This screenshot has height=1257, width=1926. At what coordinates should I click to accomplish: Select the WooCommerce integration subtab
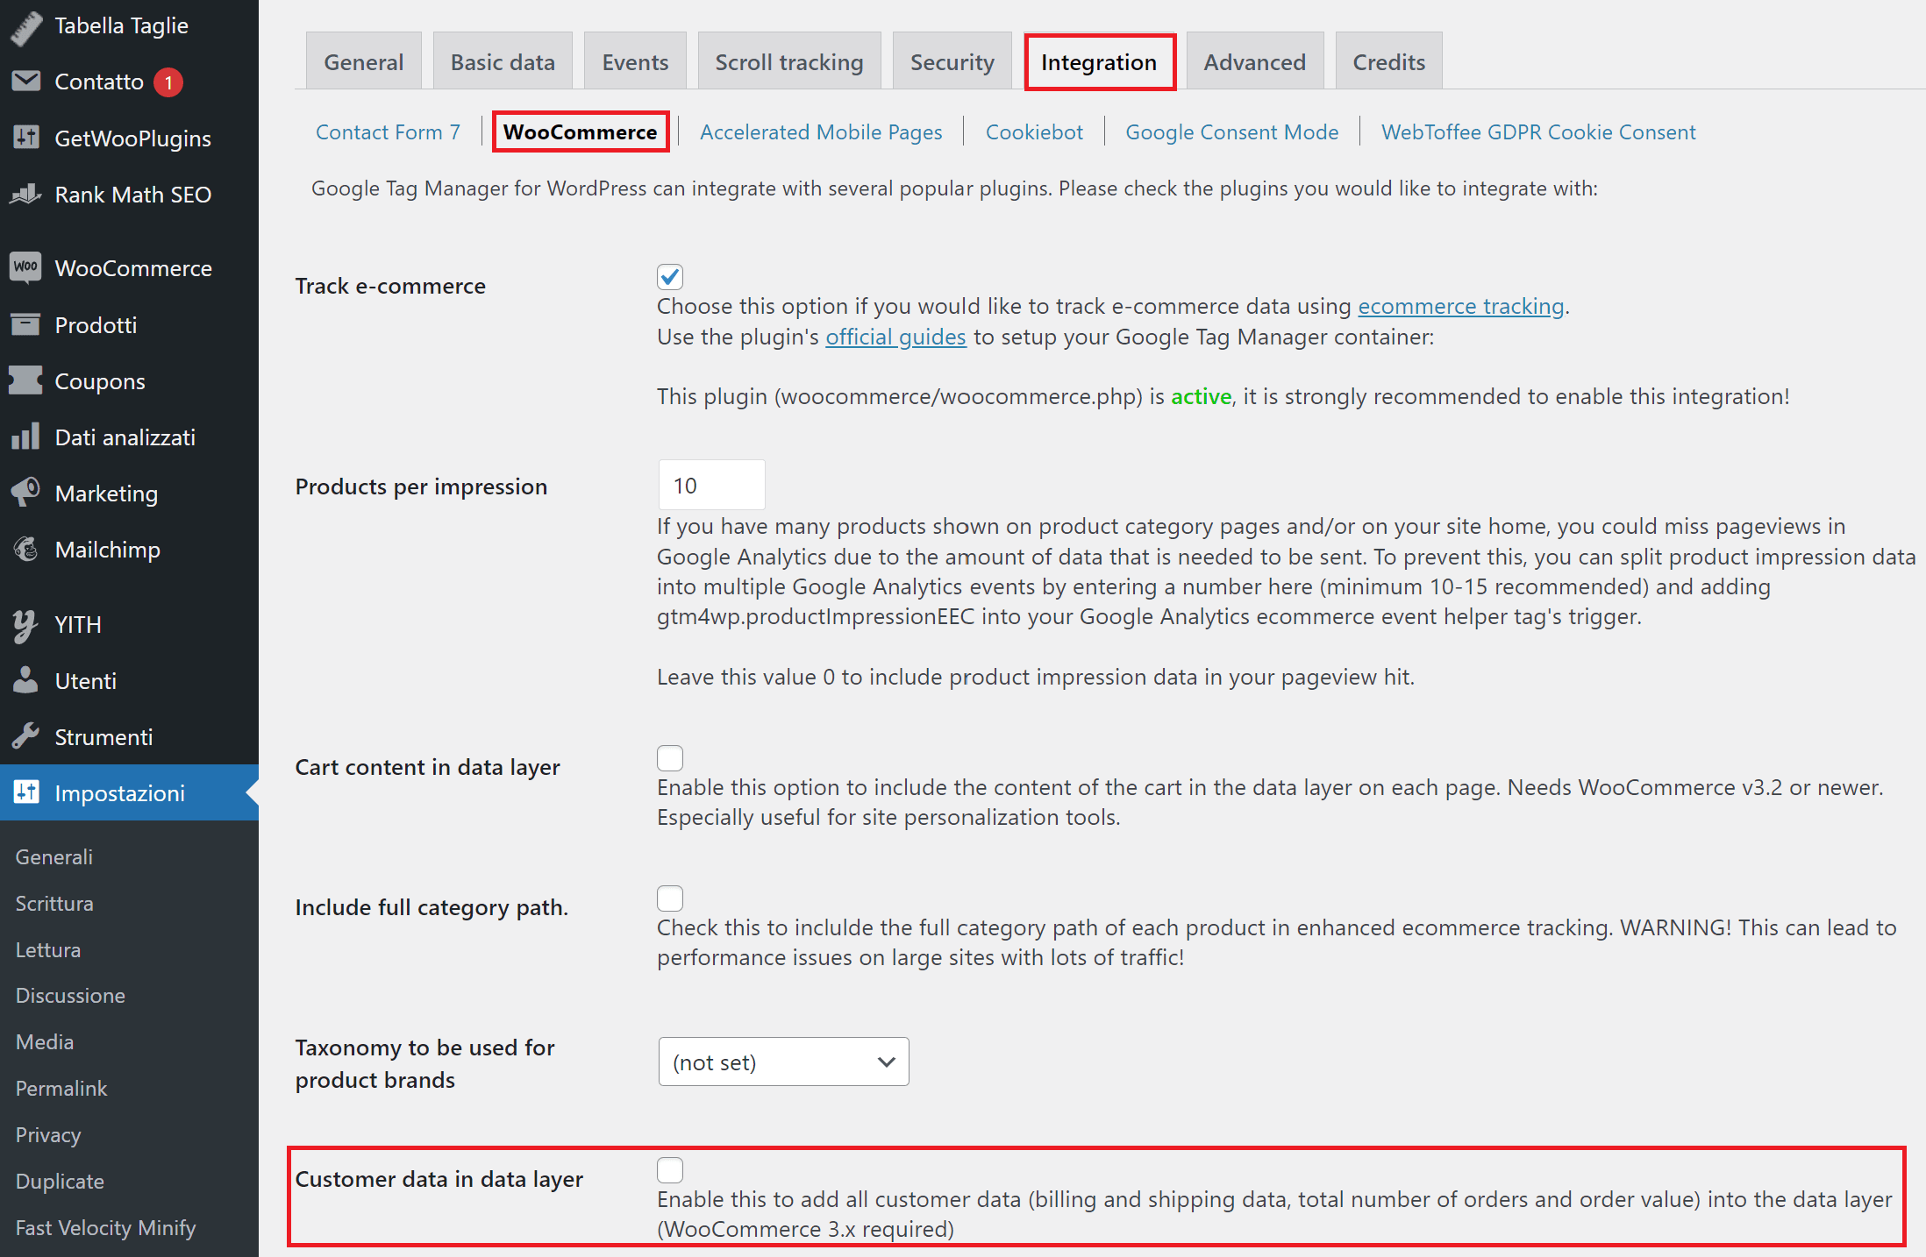[x=581, y=131]
